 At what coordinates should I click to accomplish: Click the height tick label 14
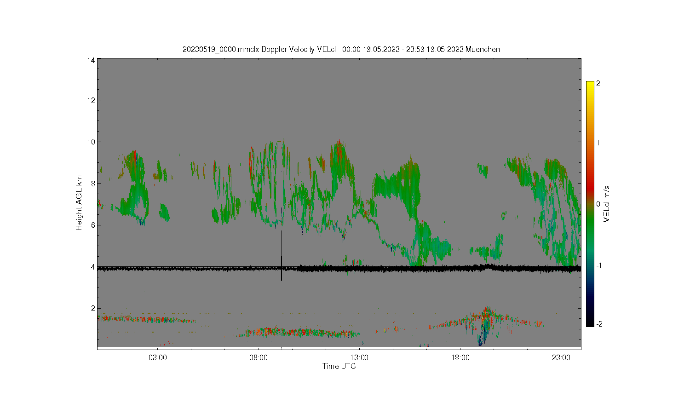point(91,60)
